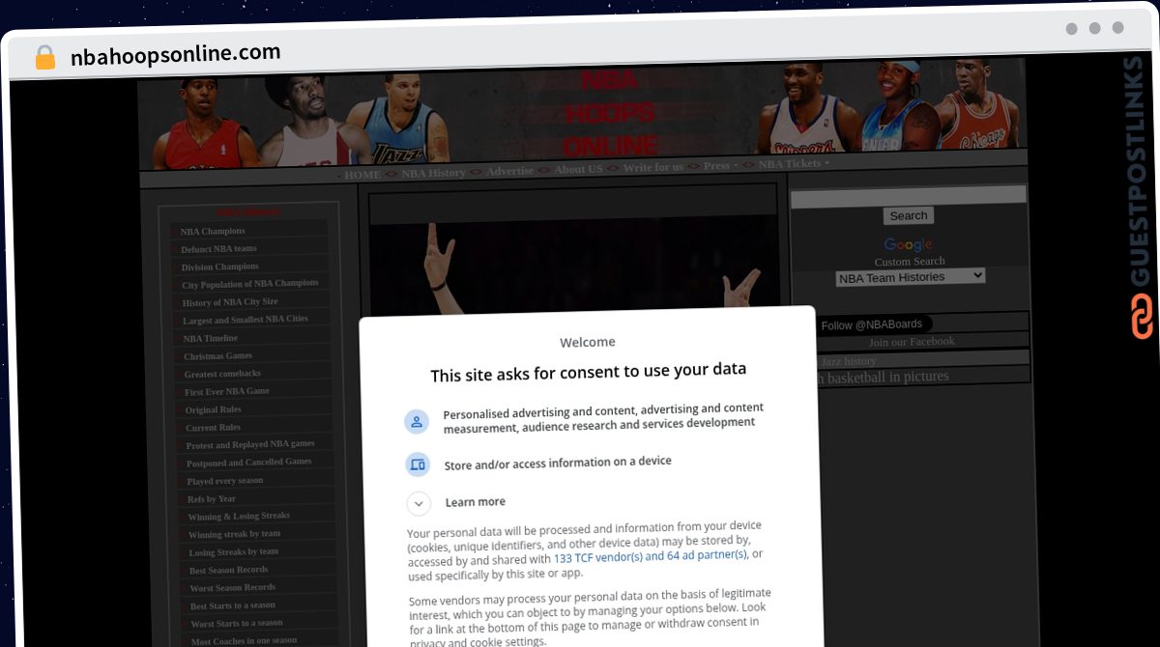Open Worst Starts to a season
The height and width of the screenshot is (647, 1160).
click(237, 623)
